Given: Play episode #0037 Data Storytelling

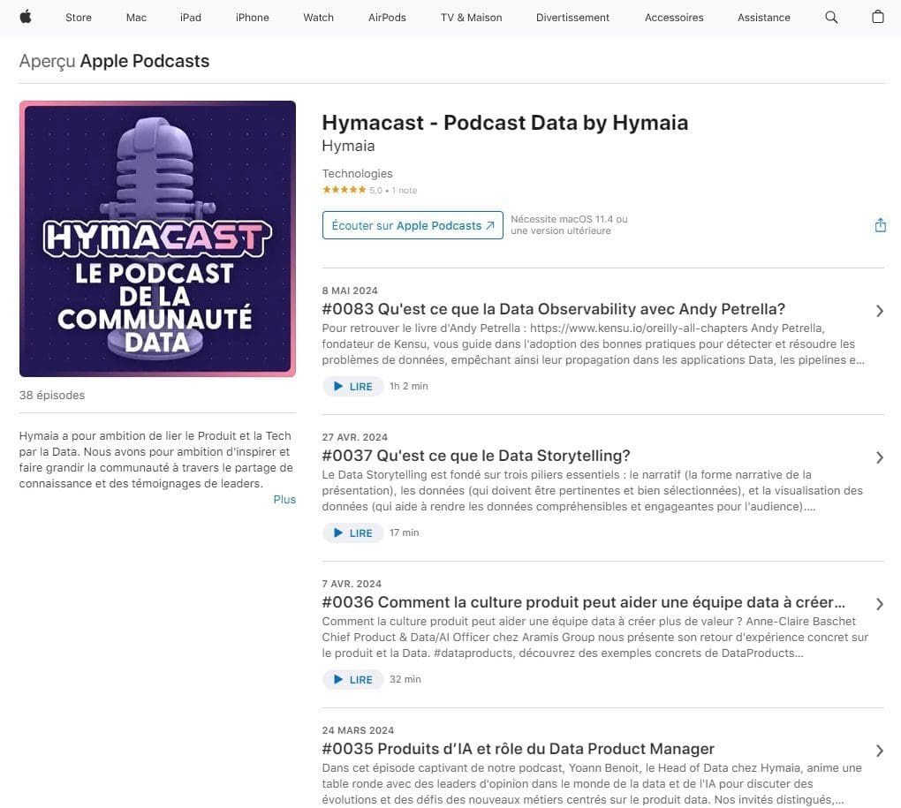Looking at the screenshot, I should (352, 532).
